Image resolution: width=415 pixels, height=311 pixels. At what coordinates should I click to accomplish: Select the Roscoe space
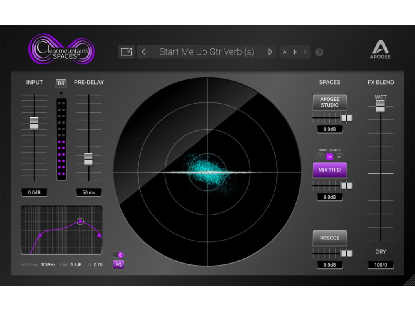(x=329, y=238)
